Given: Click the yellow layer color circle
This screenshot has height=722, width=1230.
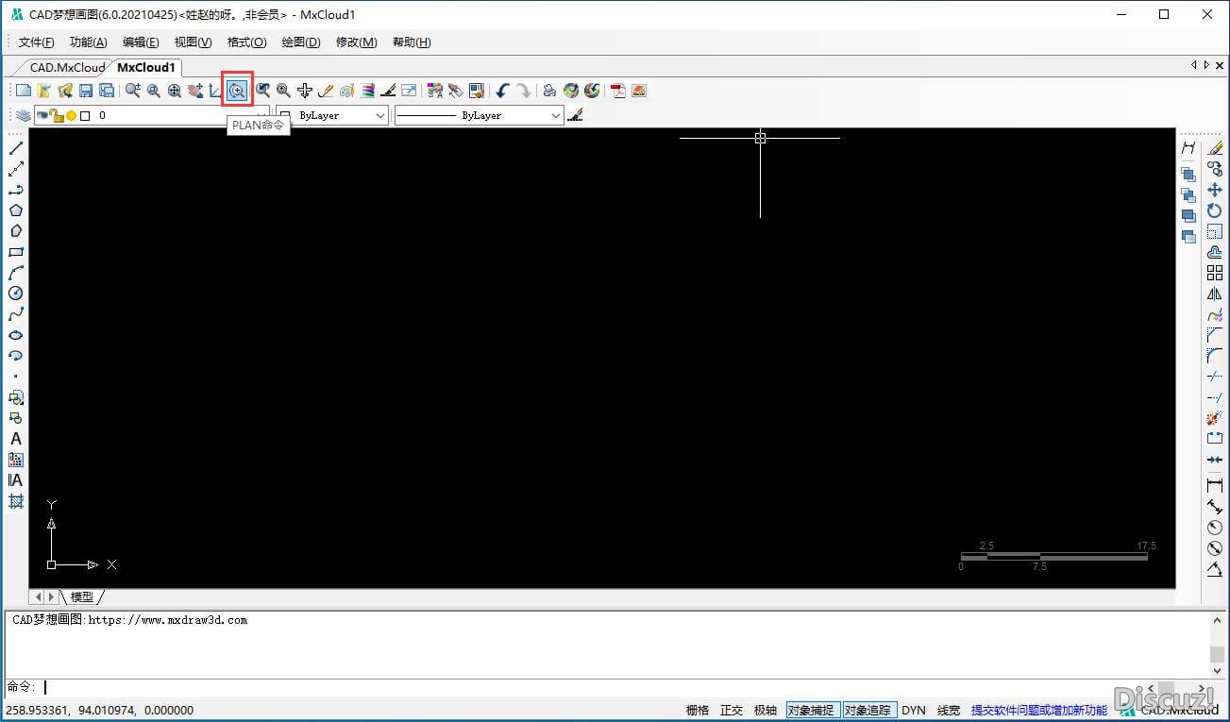Looking at the screenshot, I should coord(71,115).
